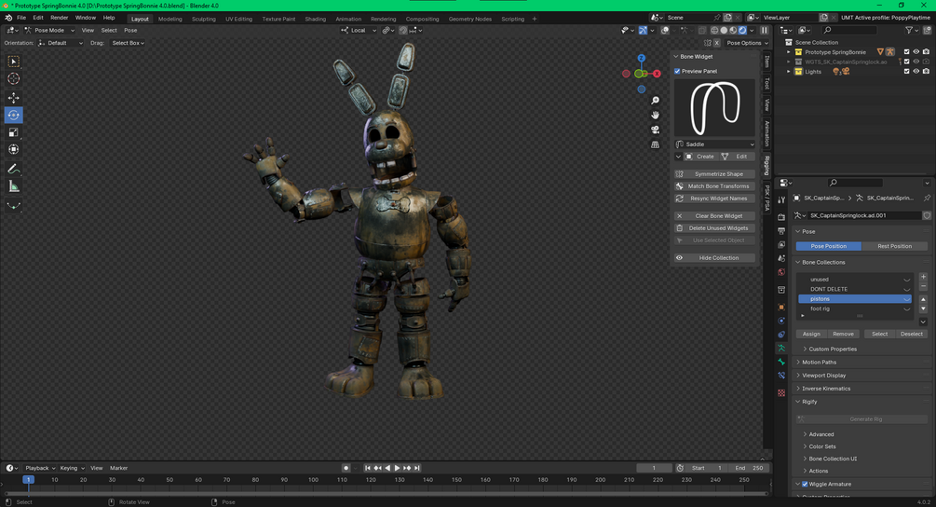Open the Local transform orientation dropdown

tap(359, 30)
